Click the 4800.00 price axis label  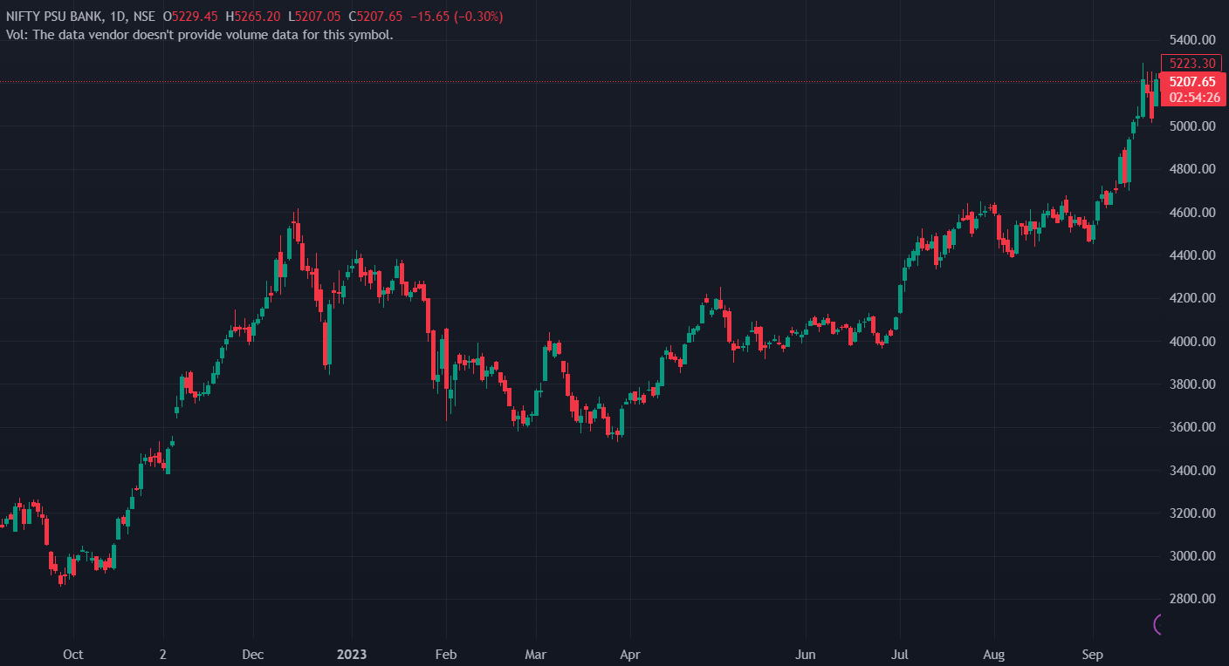1192,169
